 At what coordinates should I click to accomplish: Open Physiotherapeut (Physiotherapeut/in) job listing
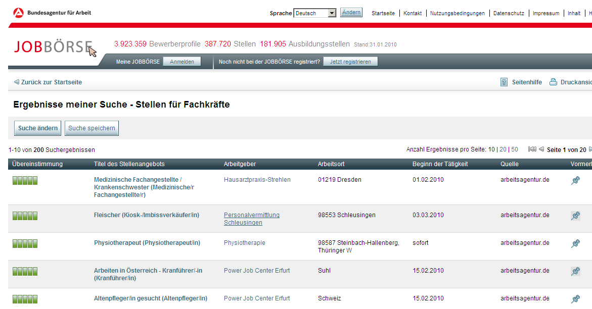point(147,243)
